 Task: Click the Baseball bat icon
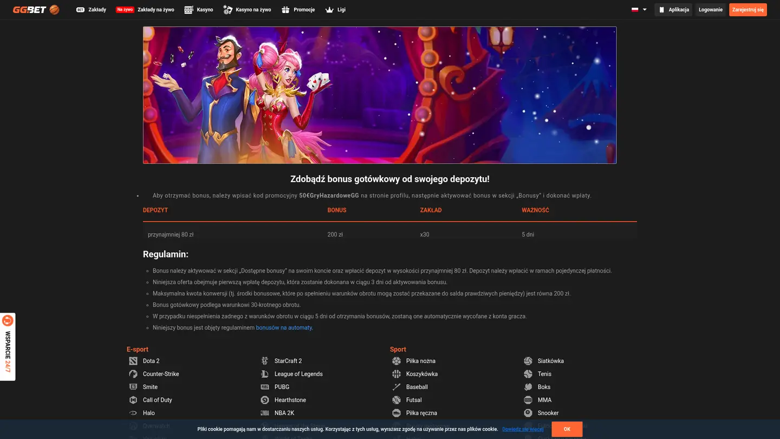click(396, 387)
